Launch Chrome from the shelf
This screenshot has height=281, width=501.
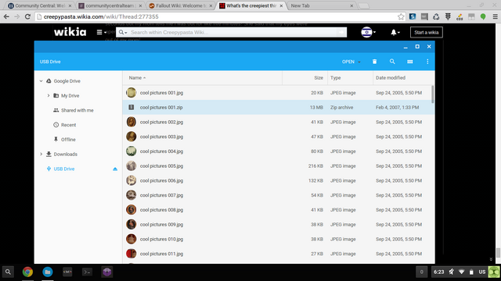click(x=28, y=272)
